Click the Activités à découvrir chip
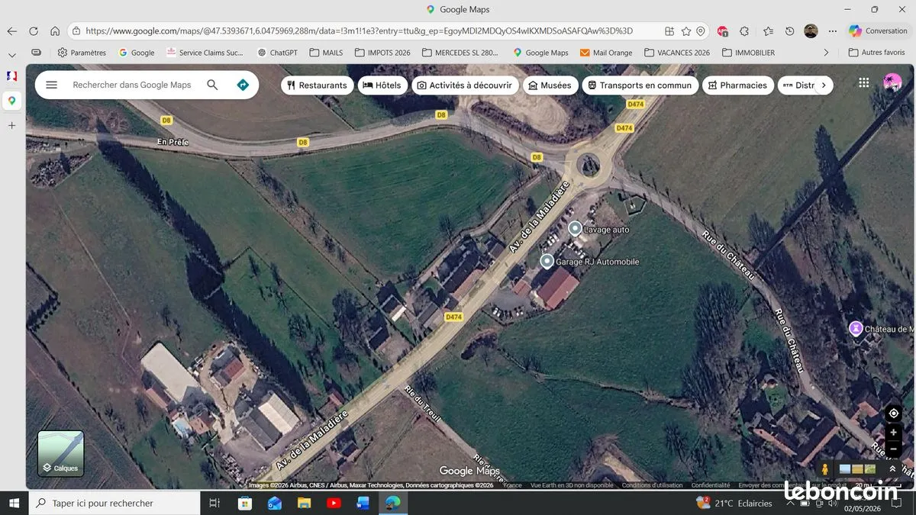Viewport: 916px width, 515px height. [466, 85]
